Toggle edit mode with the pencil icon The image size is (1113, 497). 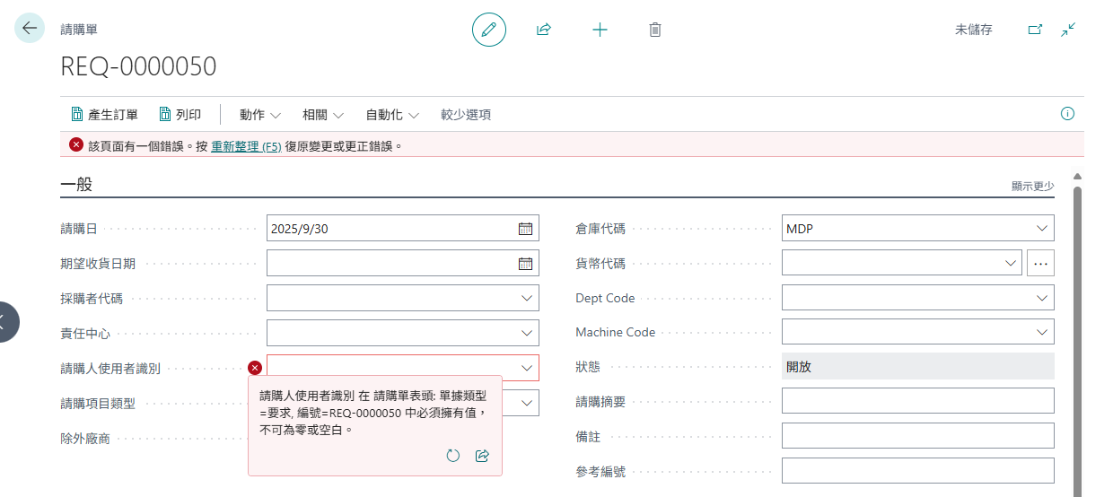(x=489, y=30)
